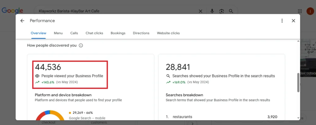Viewport: 316px width, 125px height.
Task: Click the magnifier search button
Action: [x=231, y=11]
